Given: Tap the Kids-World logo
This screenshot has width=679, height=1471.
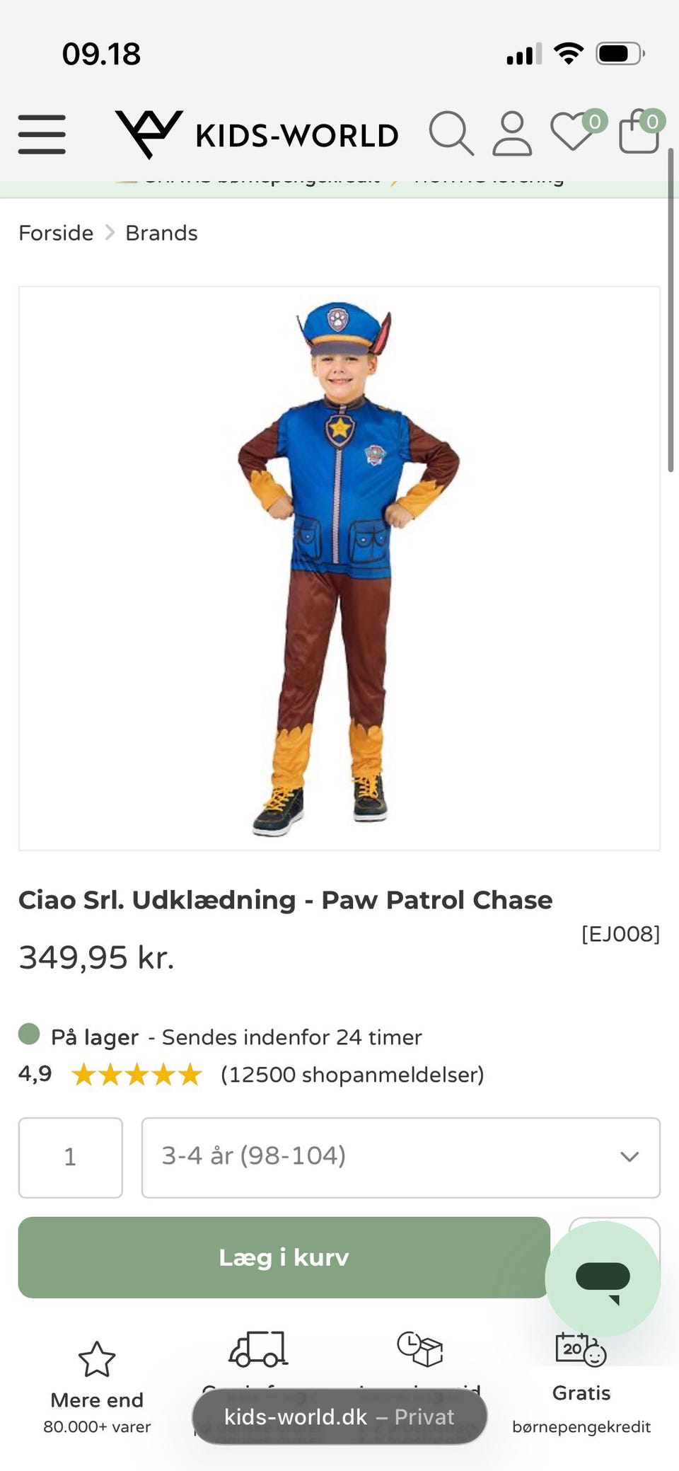Looking at the screenshot, I should (x=257, y=134).
